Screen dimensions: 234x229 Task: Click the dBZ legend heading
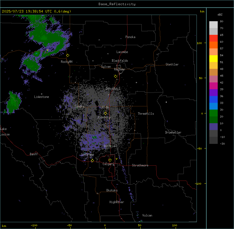click(220, 14)
